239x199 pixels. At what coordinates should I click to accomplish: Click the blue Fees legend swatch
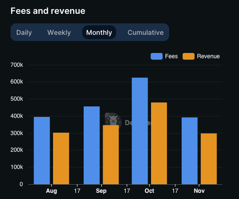(157, 56)
